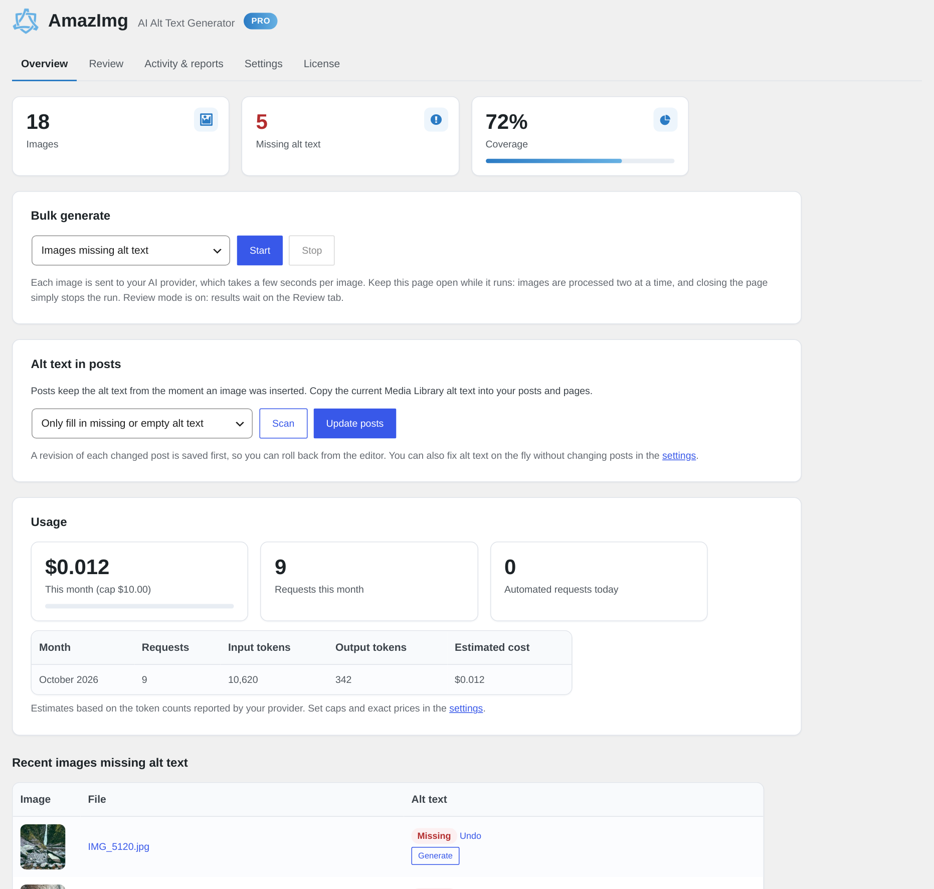
Task: Click the IMG_5120.jpg waterfall thumbnail
Action: (43, 846)
